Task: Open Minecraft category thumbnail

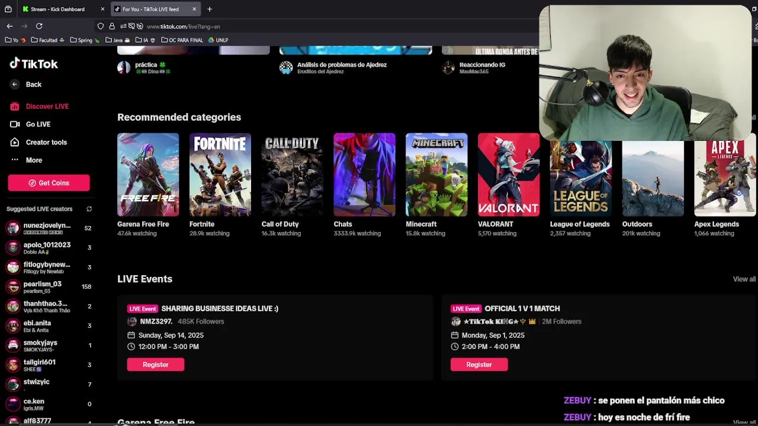Action: (436, 175)
